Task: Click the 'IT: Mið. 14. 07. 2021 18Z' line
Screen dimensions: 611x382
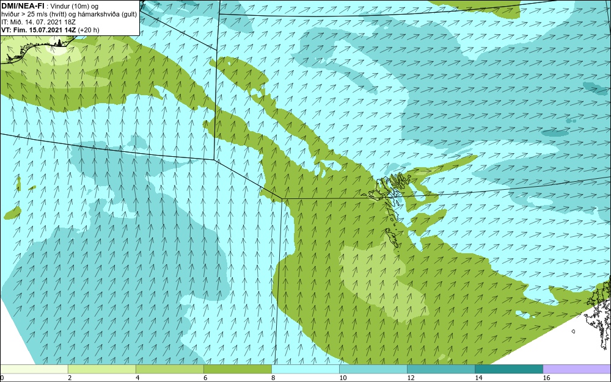Action: 38,22
